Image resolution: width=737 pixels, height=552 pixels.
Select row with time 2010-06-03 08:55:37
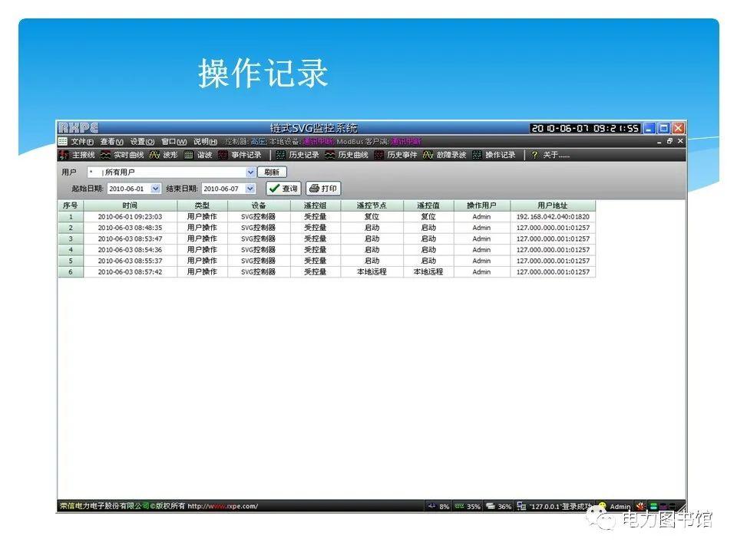327,261
